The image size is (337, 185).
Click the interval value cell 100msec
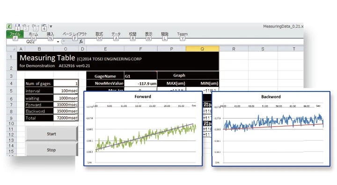click(x=66, y=91)
